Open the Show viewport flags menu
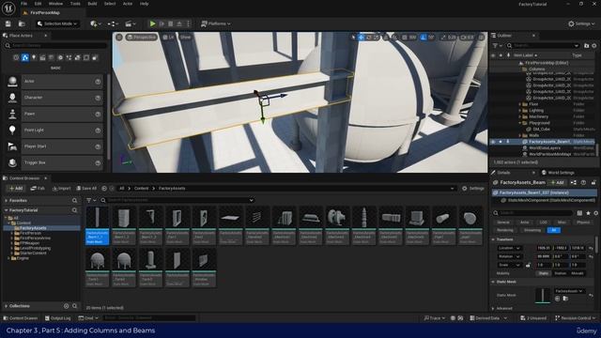The height and width of the screenshot is (338, 601). pyautogui.click(x=185, y=38)
